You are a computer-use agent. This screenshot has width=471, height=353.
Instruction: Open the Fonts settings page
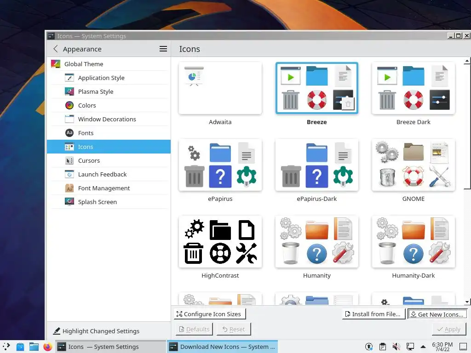tap(109, 133)
